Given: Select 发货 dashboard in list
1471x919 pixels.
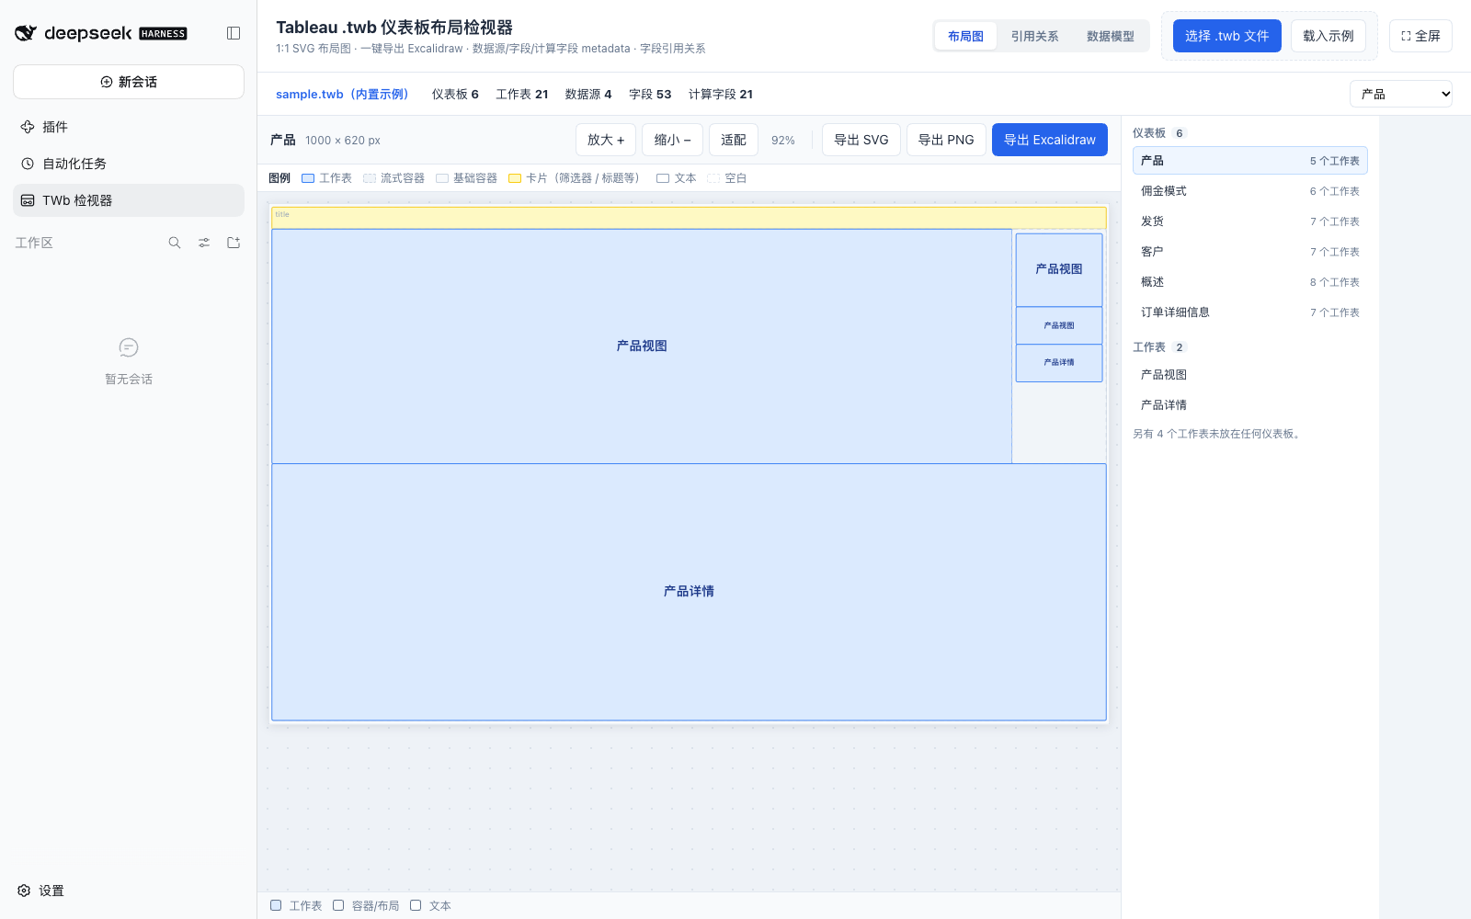Looking at the screenshot, I should [x=1250, y=221].
